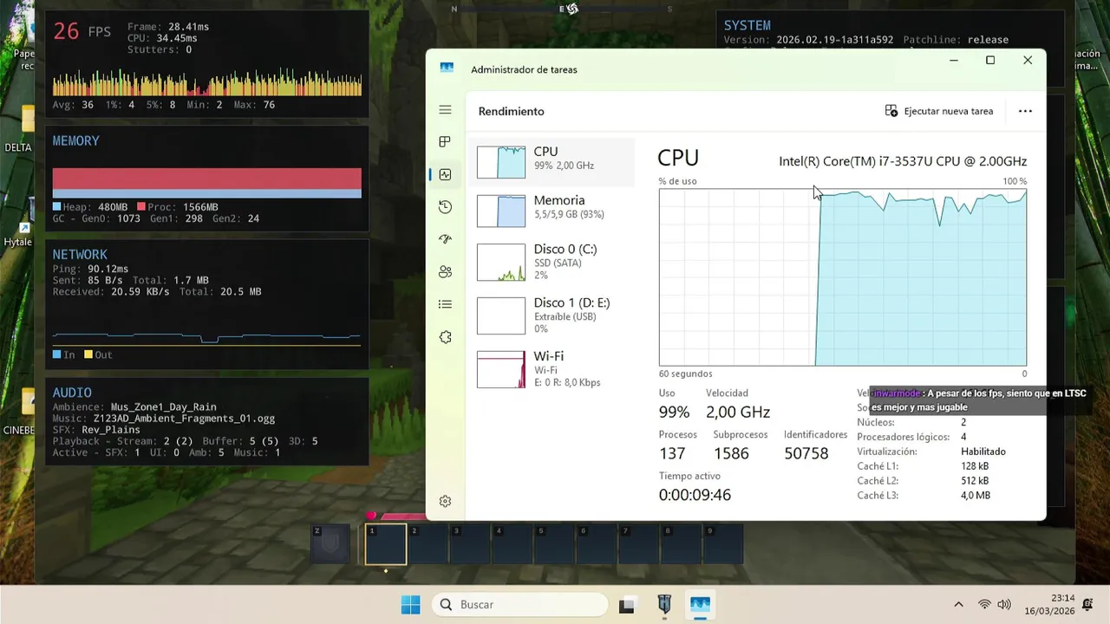Screen dimensions: 1110x624
Task: Click the large CPU usage graph
Action: (843, 277)
